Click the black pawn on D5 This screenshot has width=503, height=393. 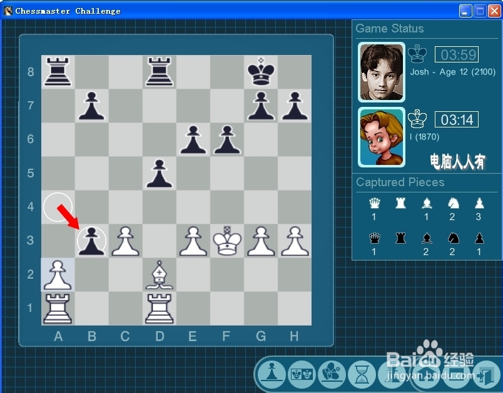click(160, 173)
